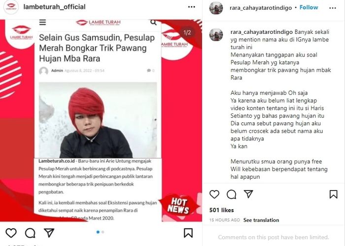Open rara_cahayatarotindigo avatar in post header
345x246 pixels.
click(216, 8)
